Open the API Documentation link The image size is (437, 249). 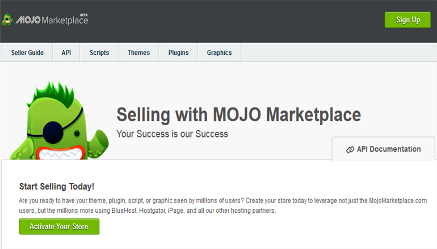(x=383, y=149)
